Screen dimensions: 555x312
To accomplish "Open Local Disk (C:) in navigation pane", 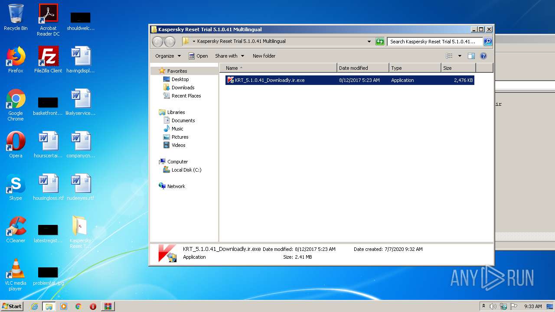I will pos(182,170).
